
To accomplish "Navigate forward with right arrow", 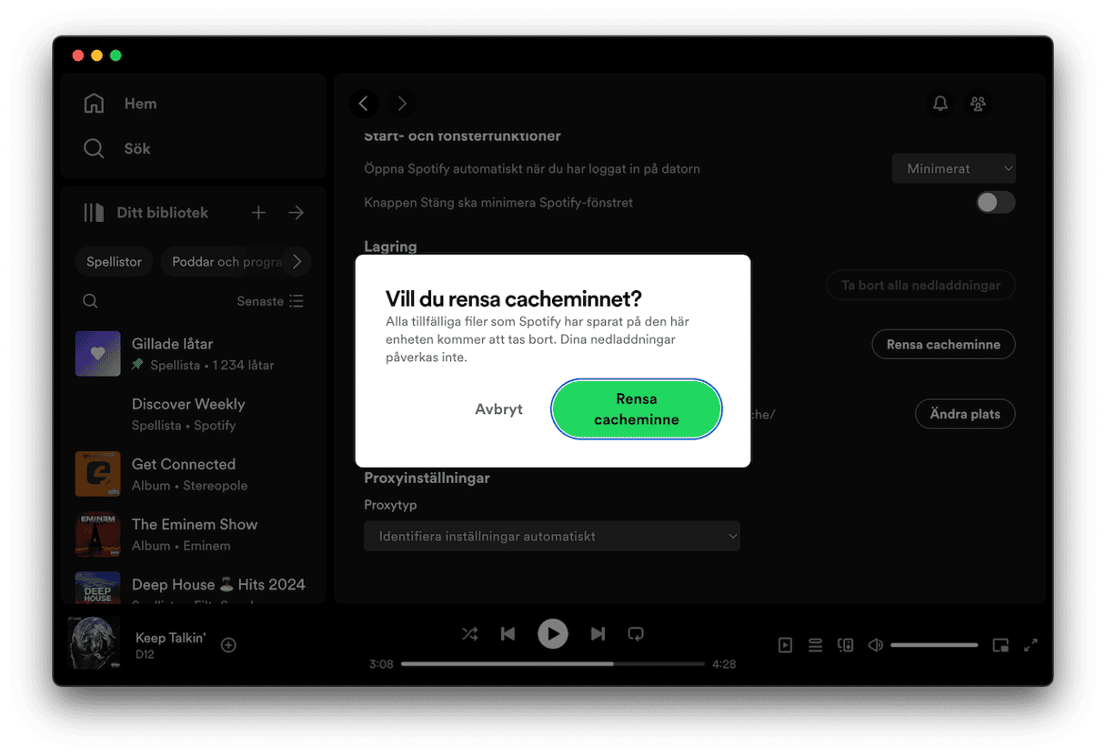I will point(402,104).
